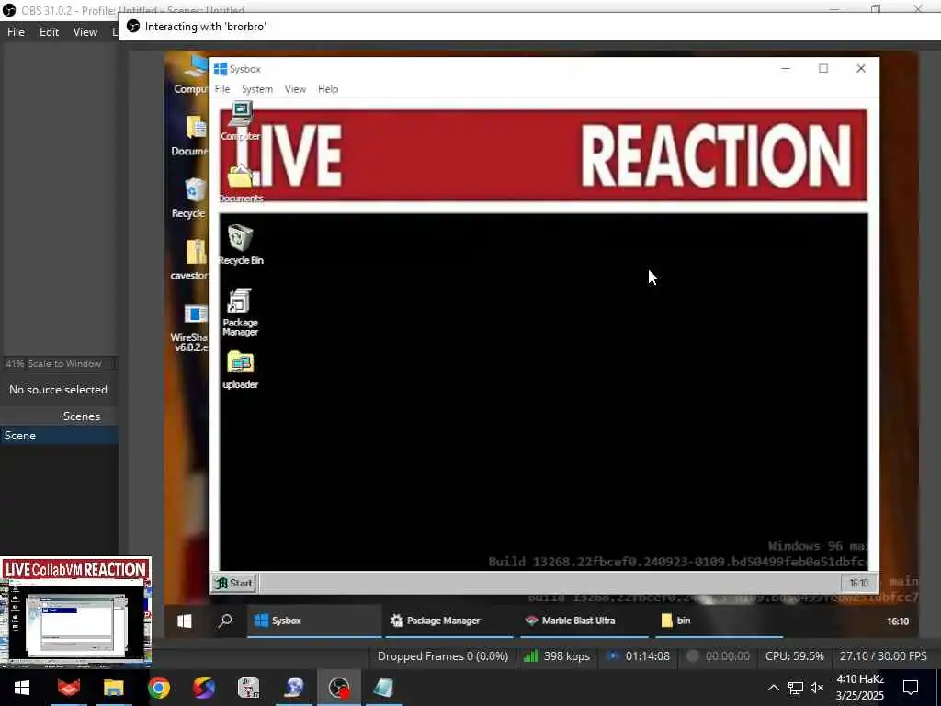Open Package Manager desktop icon in Sysbox
The width and height of the screenshot is (941, 706).
click(240, 312)
